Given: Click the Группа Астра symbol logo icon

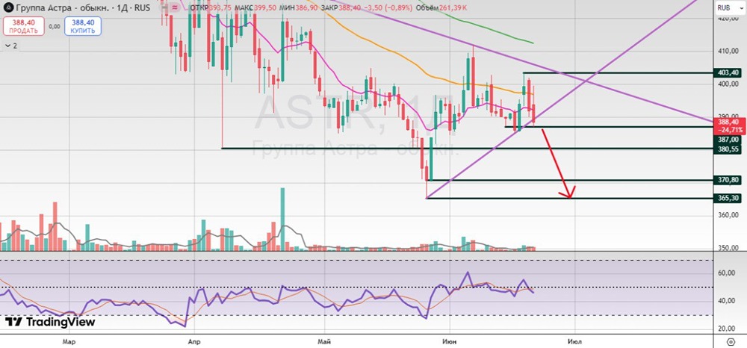Looking at the screenshot, I should pos(7,7).
